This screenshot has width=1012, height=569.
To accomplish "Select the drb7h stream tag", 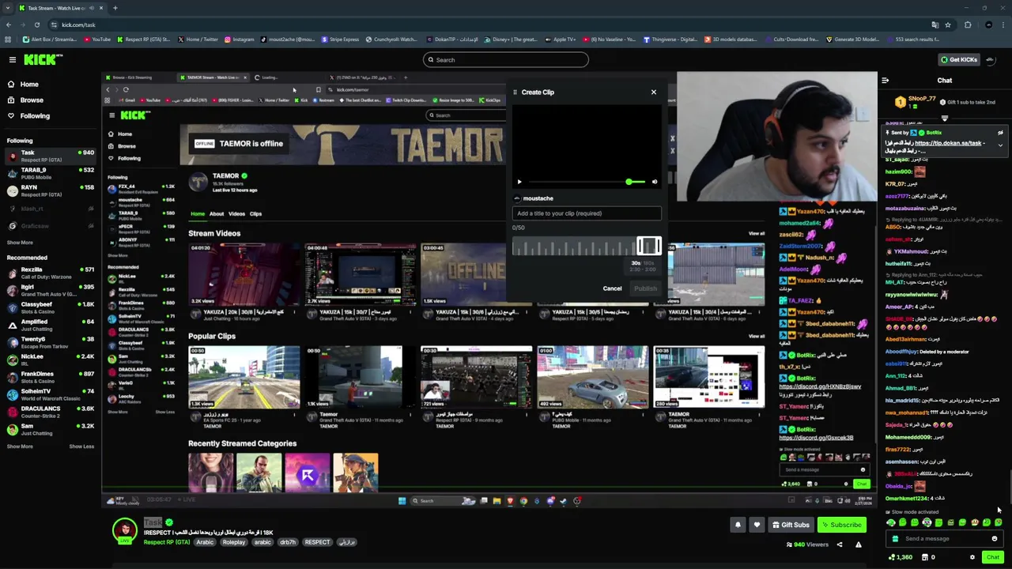I will [x=288, y=542].
